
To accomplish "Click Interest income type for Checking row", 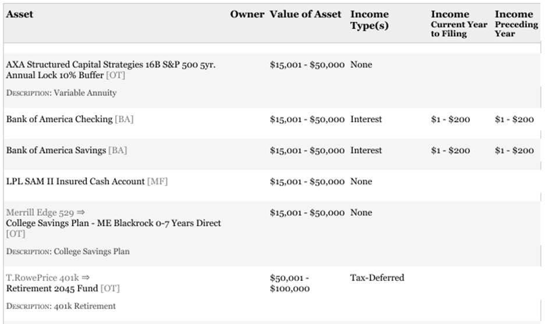I will (366, 119).
